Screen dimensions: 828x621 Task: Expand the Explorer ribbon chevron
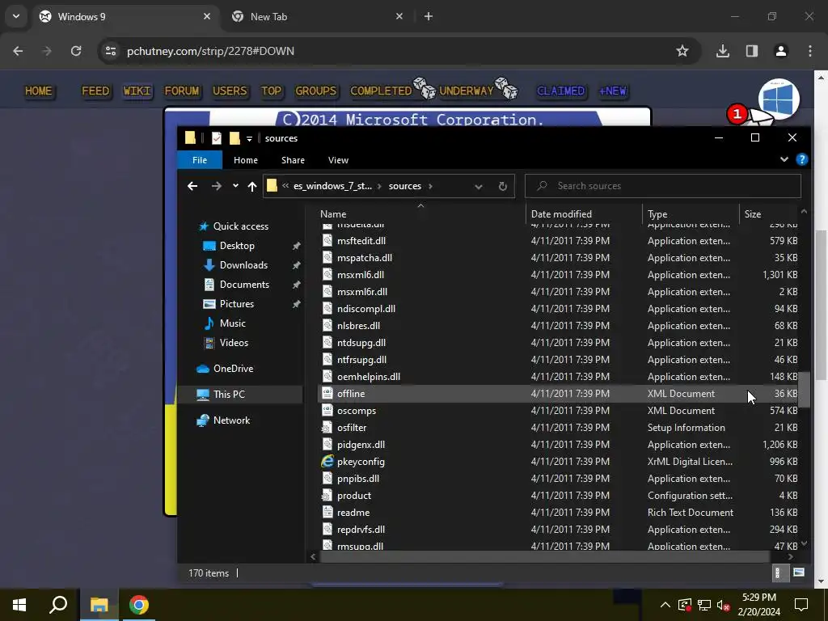coord(784,159)
